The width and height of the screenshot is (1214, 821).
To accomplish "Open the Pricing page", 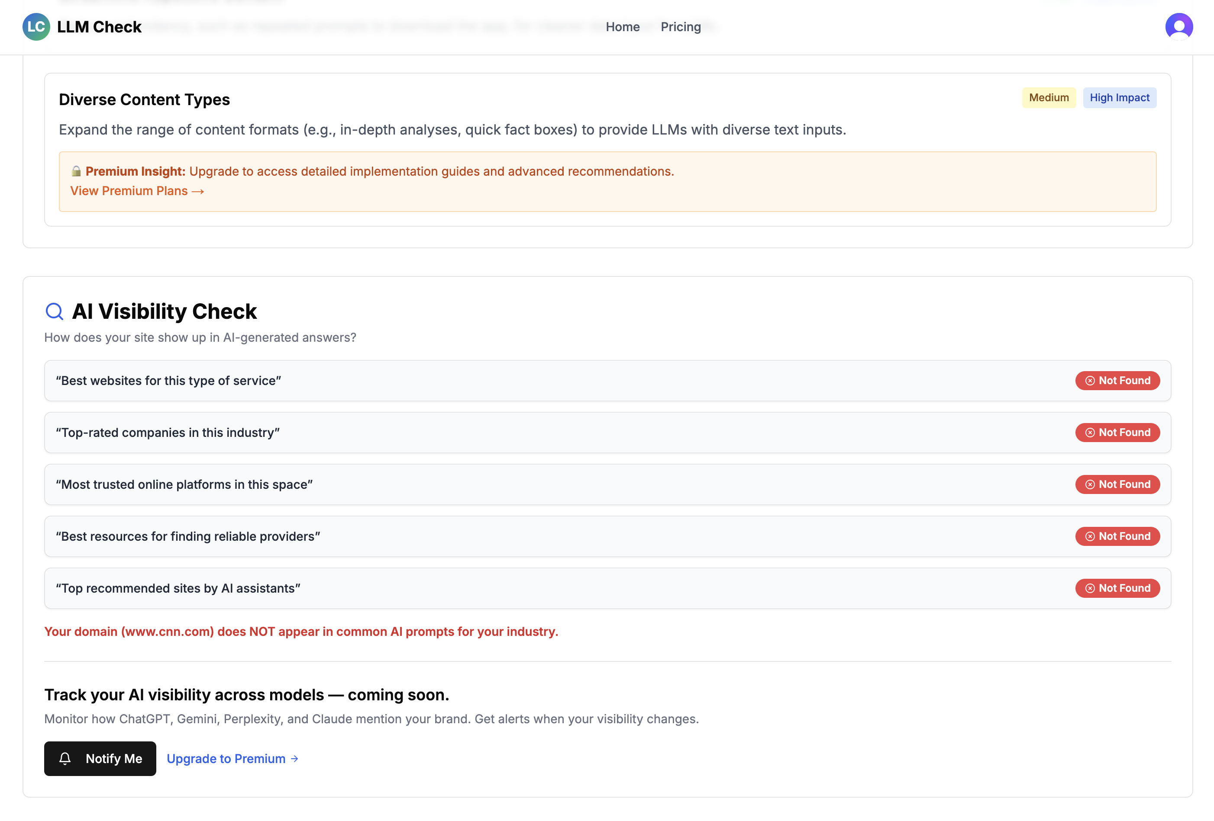I will [681, 27].
